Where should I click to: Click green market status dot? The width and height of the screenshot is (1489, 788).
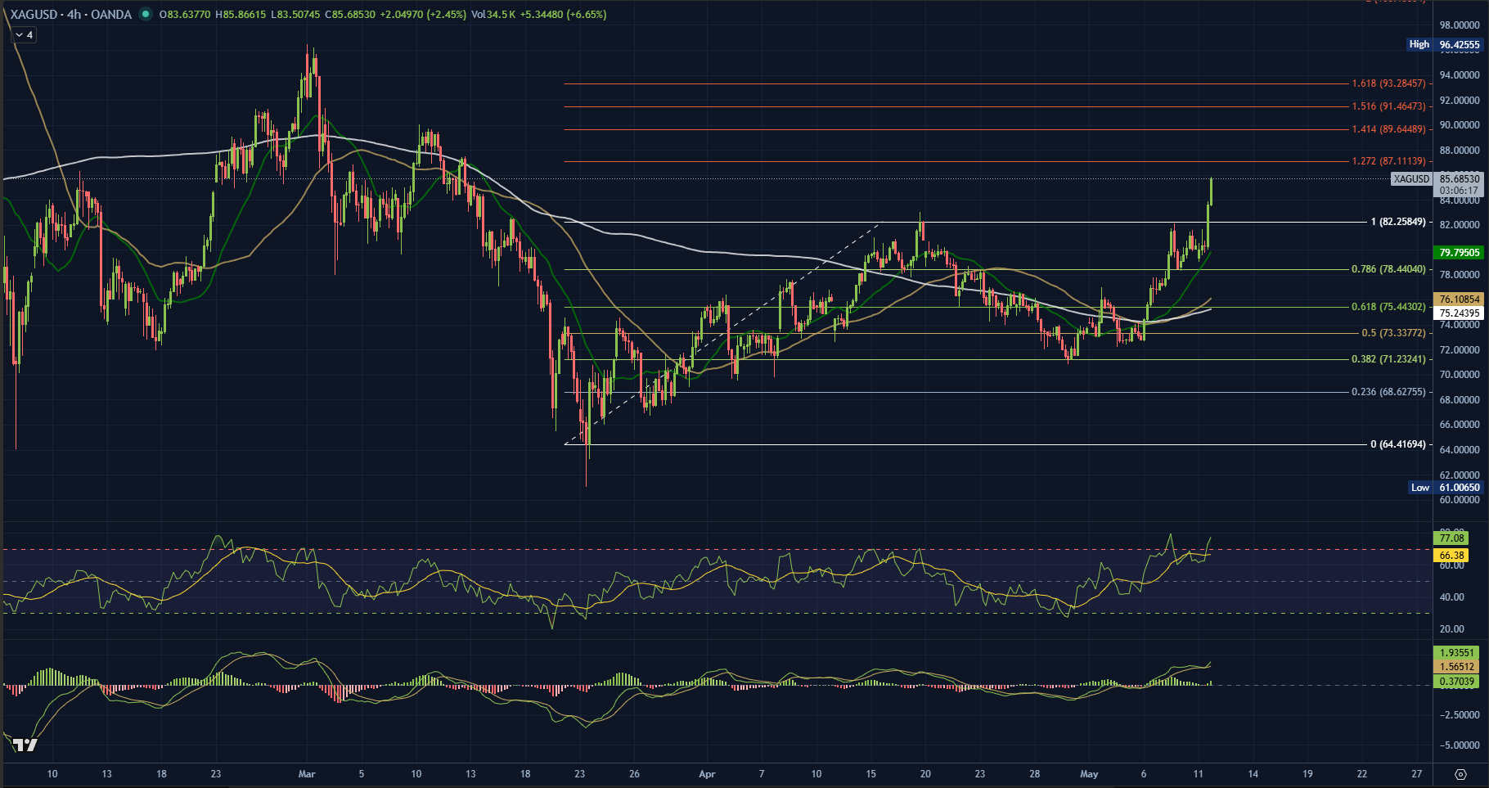pyautogui.click(x=146, y=14)
